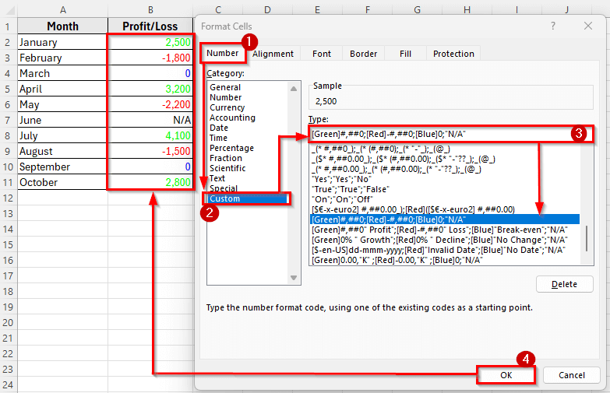The width and height of the screenshot is (610, 393).
Task: Open the Format Cells help question mark
Action: click(x=553, y=26)
